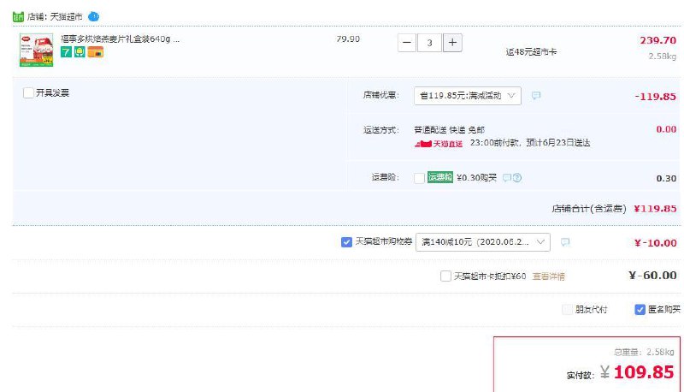Click the message icon beside store discount
The height and width of the screenshot is (392, 684).
pyautogui.click(x=536, y=95)
